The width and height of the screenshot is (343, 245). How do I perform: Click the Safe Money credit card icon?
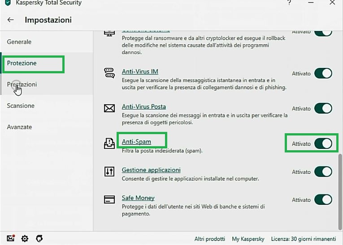(109, 199)
